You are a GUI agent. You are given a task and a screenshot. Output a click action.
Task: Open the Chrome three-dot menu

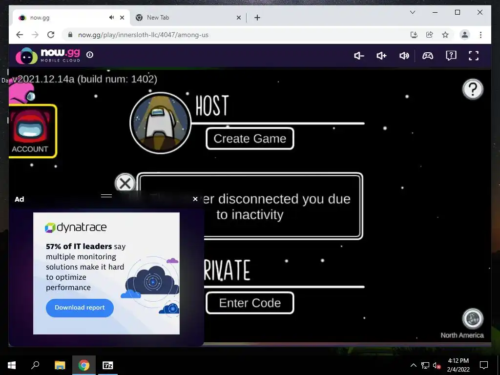coord(480,35)
